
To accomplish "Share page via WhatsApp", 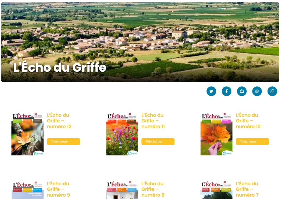I will (257, 91).
